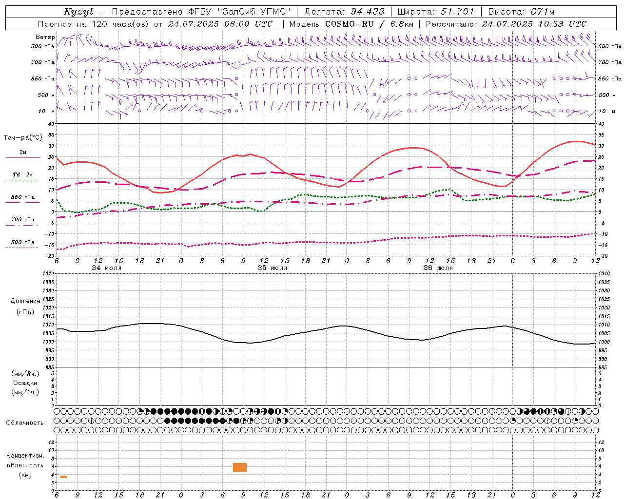Click the large orange convective cloud bar

tap(240, 467)
